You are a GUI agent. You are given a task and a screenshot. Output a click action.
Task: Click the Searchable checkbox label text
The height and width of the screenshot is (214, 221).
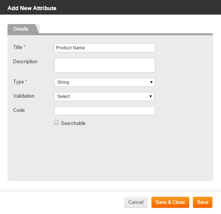click(x=73, y=123)
